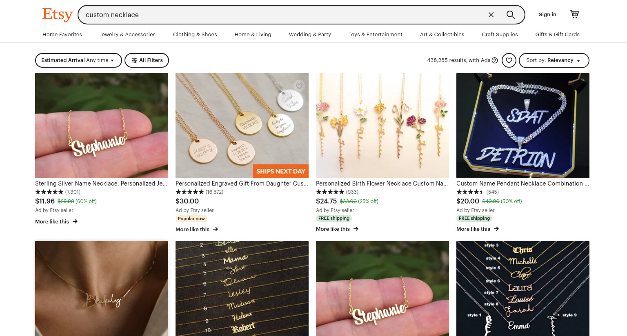Click the Sign in button
The image size is (627, 336).
(547, 15)
